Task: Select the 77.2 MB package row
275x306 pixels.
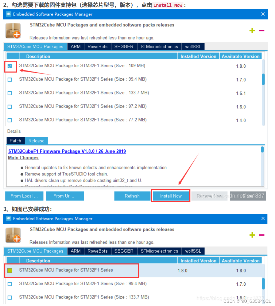Action: coord(134,120)
